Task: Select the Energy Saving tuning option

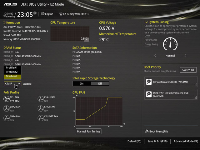Action: click(151, 44)
